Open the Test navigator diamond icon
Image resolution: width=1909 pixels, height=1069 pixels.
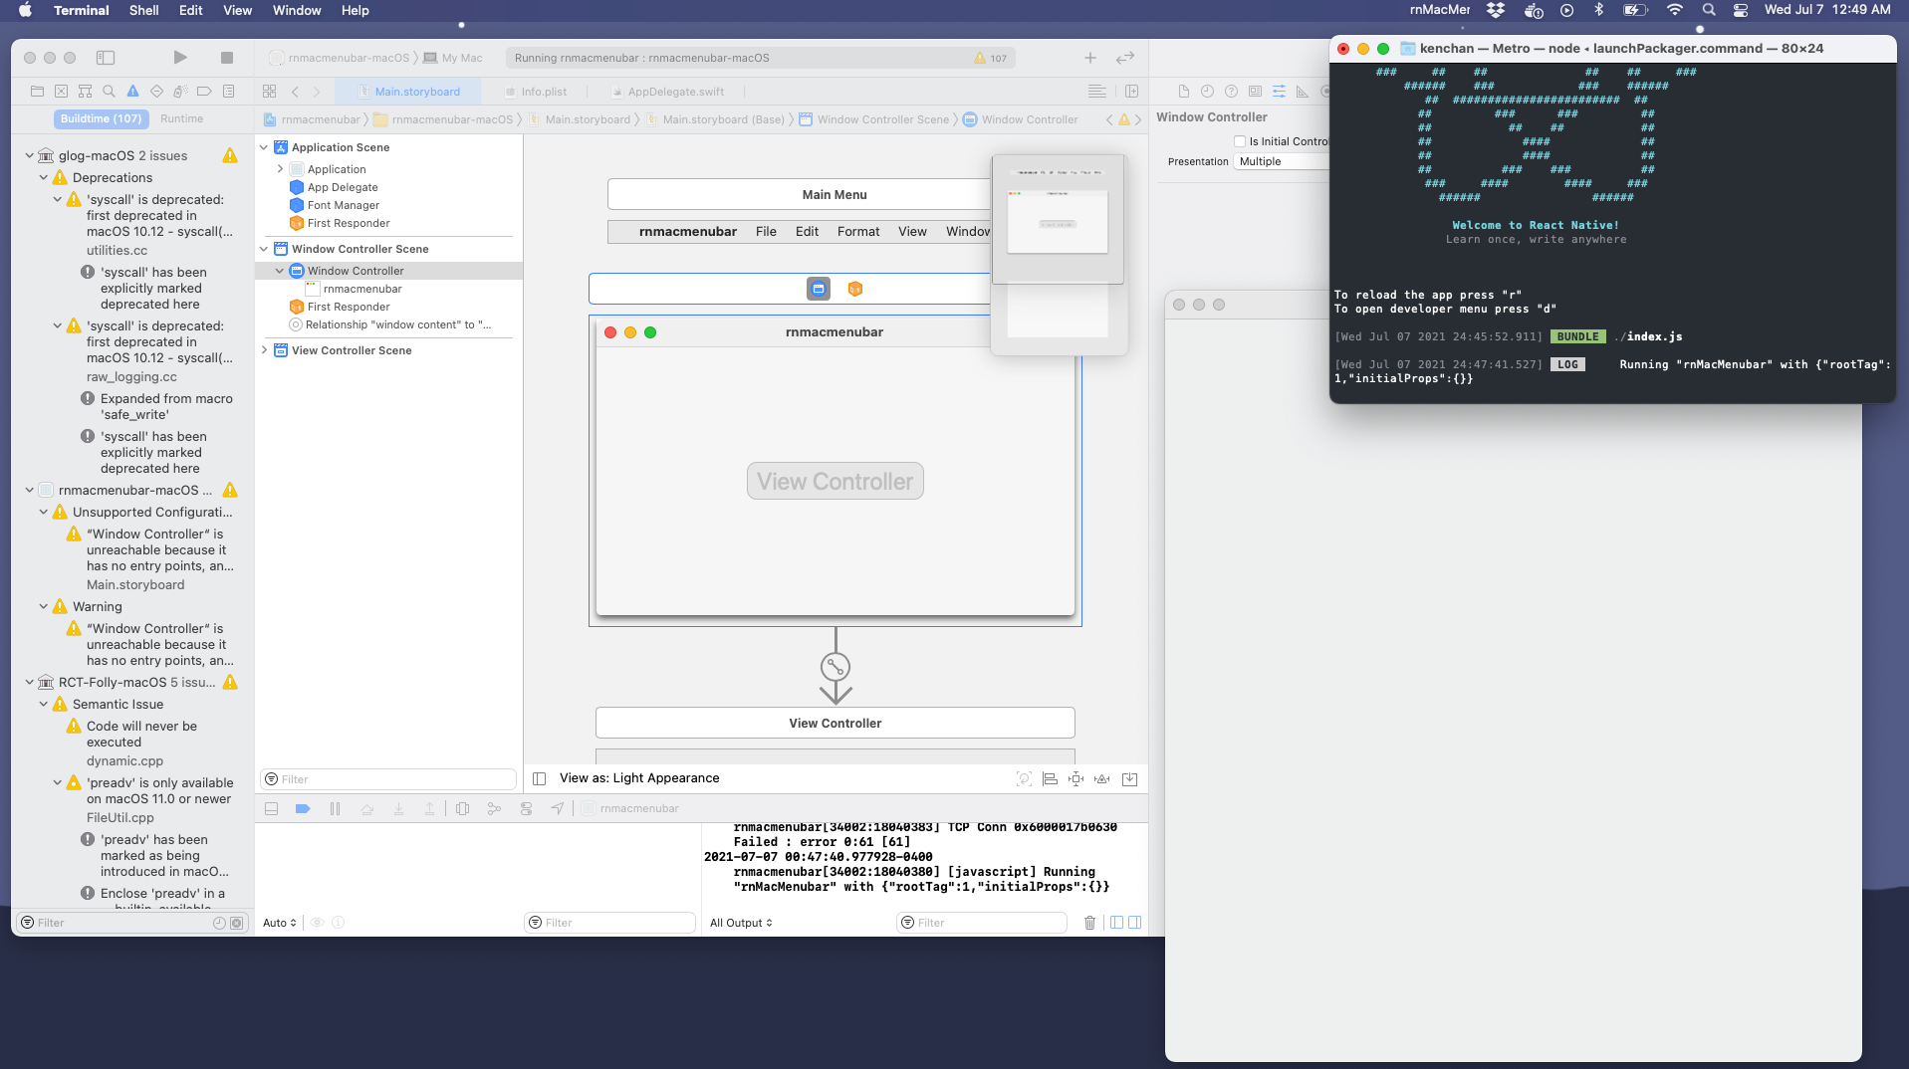[156, 91]
